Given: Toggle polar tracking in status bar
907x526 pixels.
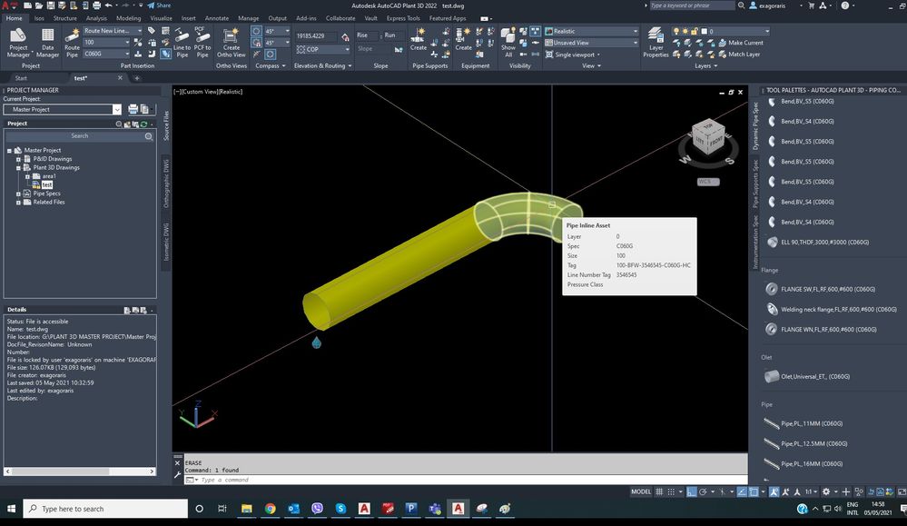Looking at the screenshot, I should pyautogui.click(x=703, y=491).
